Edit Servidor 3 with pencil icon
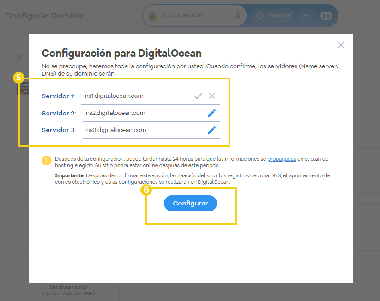The width and height of the screenshot is (380, 301). [x=212, y=130]
